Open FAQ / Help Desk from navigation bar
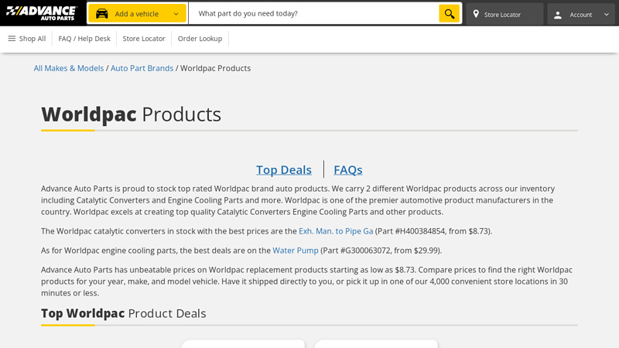This screenshot has width=619, height=348. pyautogui.click(x=84, y=39)
